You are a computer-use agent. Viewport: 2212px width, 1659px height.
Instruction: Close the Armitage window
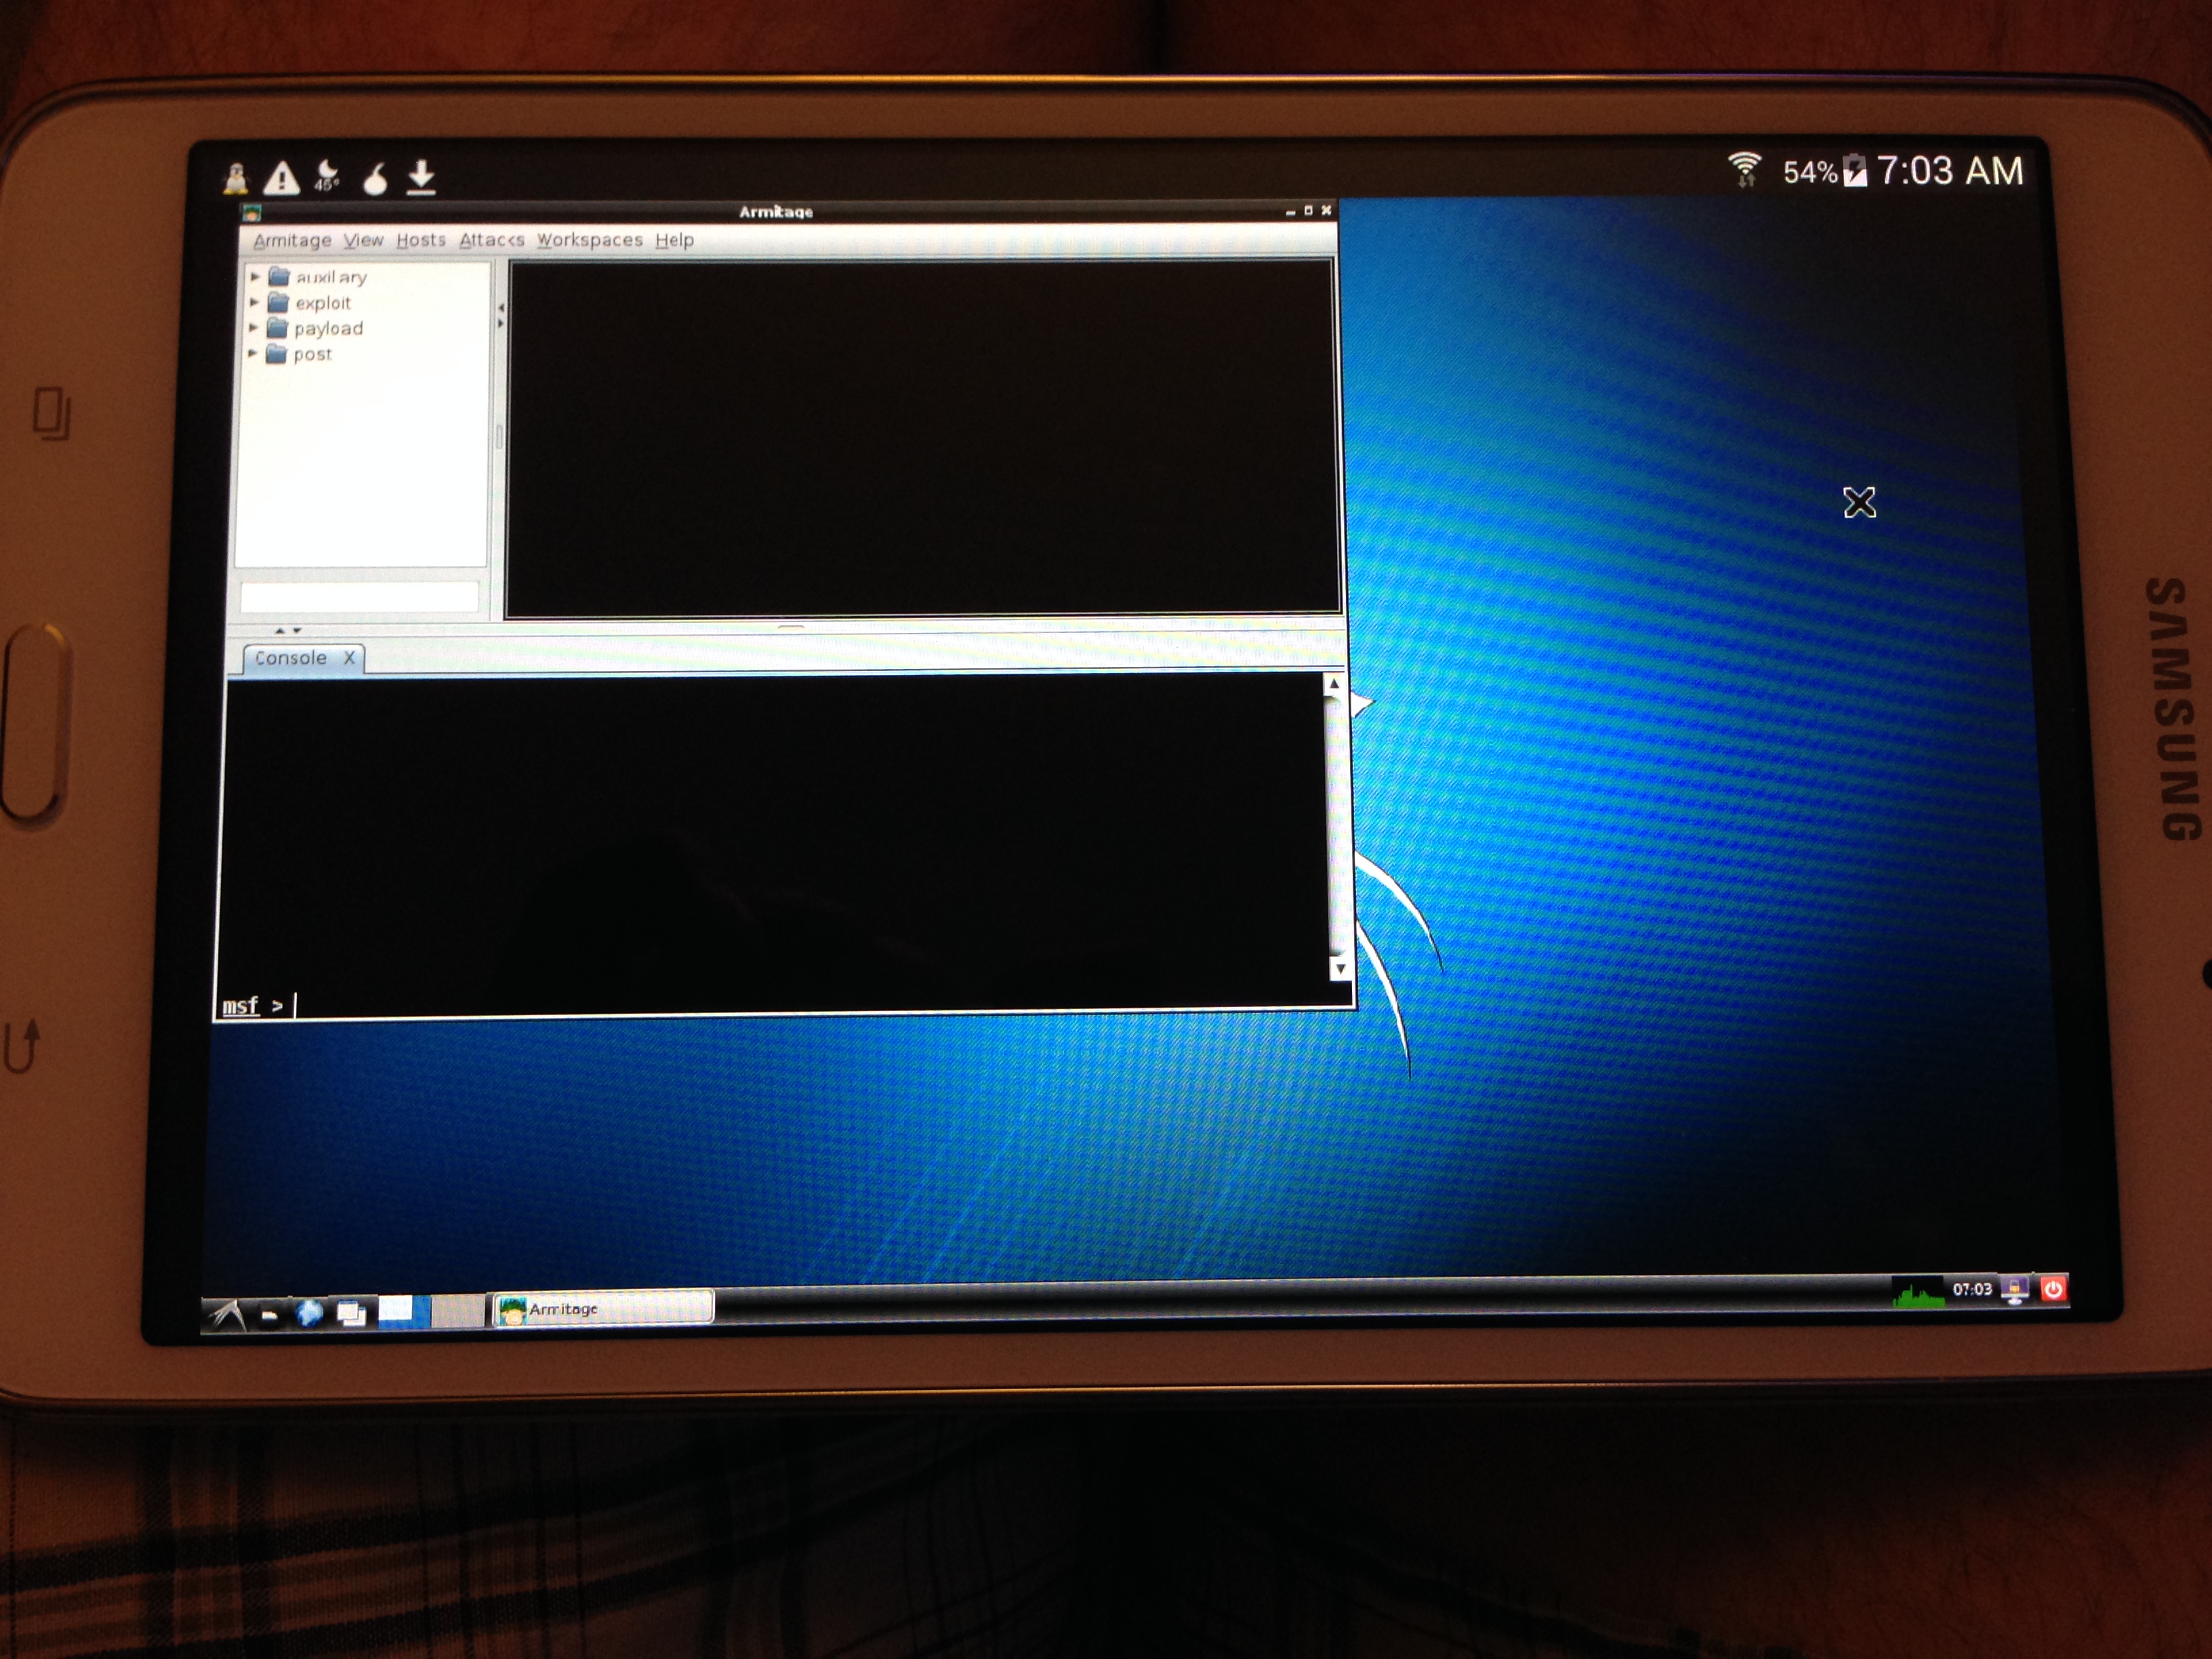pyautogui.click(x=1326, y=210)
